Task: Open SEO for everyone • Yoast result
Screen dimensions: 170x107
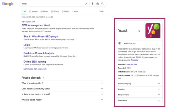Action: tap(36, 25)
